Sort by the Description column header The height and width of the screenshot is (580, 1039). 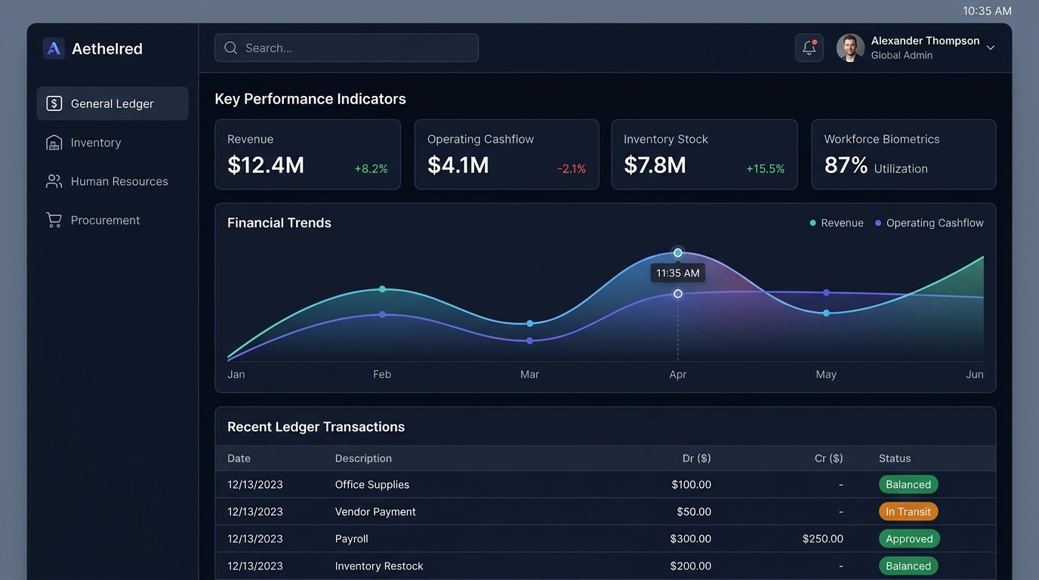point(363,458)
